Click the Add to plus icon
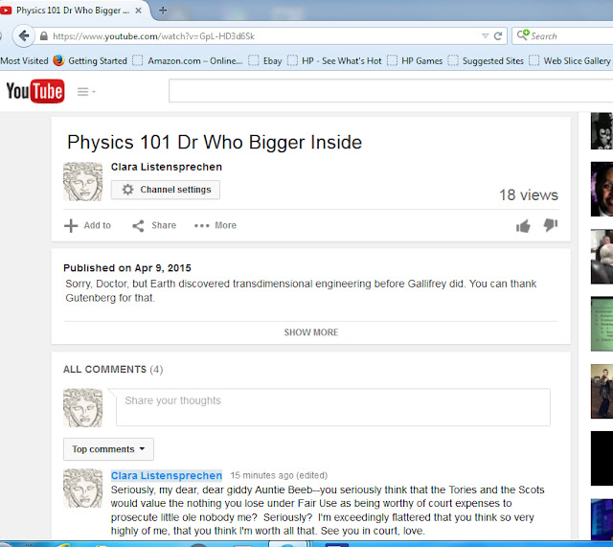Viewport: 613px width, 547px height. [x=71, y=226]
